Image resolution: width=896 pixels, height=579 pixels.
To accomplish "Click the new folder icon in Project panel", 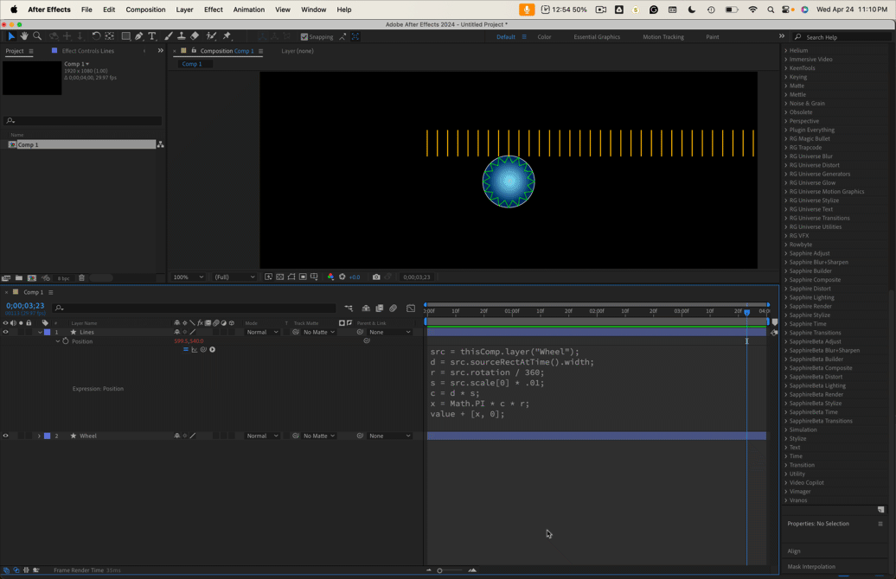I will pyautogui.click(x=19, y=278).
